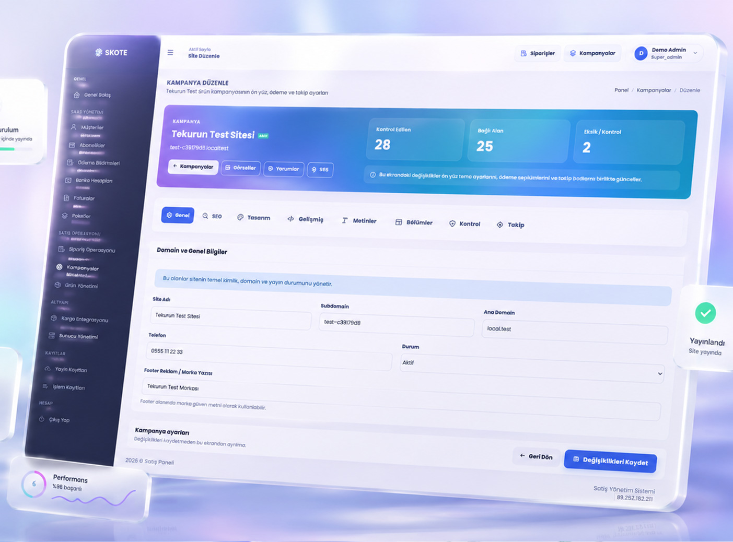Screen dimensions: 733x542
Task: Open the SEO tab
Action: [212, 216]
